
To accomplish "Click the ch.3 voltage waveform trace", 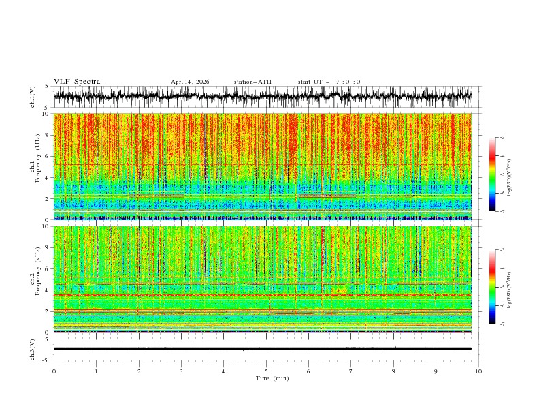I will click(262, 349).
